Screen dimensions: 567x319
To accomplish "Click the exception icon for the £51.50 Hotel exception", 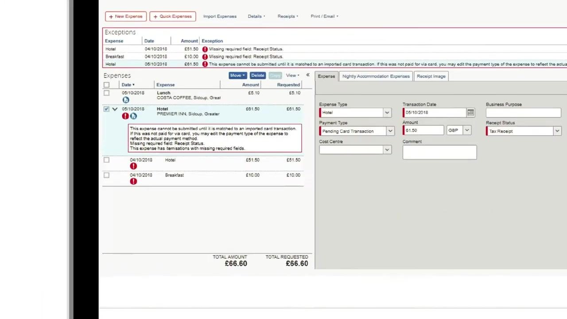I will [205, 49].
